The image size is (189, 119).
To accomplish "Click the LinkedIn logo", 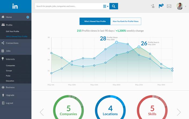I will pyautogui.click(x=15, y=6).
